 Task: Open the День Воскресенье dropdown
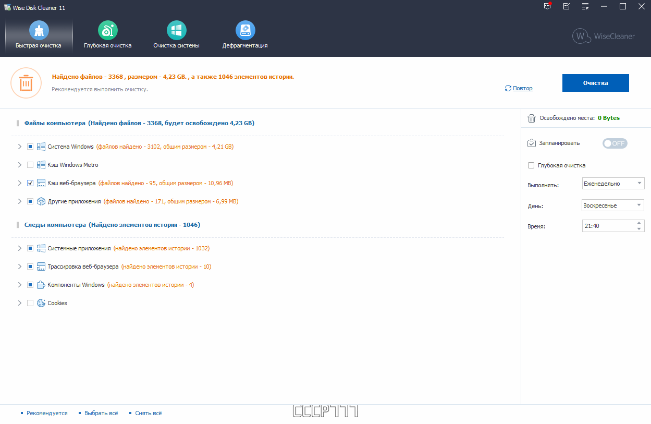[613, 205]
